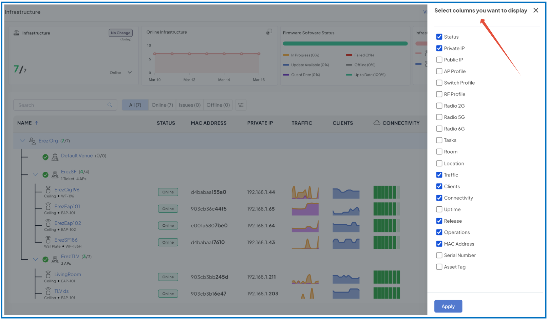Viewport: 547px width, 319px height.
Task: Switch to the Issues (0) tab
Action: pos(190,105)
